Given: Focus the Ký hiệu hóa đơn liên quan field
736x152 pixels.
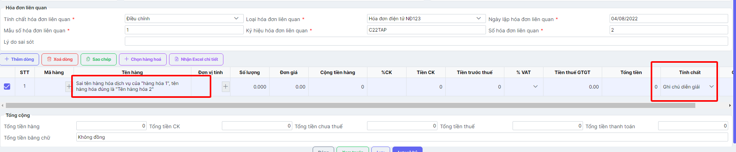Looking at the screenshot, I should tap(426, 30).
